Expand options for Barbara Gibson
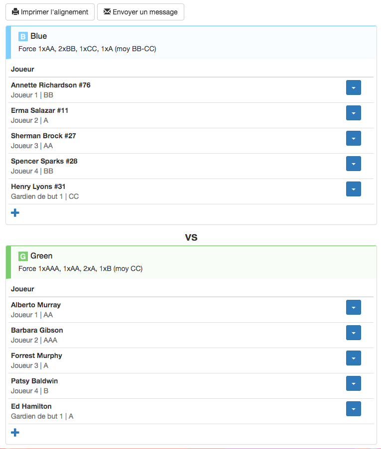This screenshot has width=381, height=449. (x=354, y=333)
